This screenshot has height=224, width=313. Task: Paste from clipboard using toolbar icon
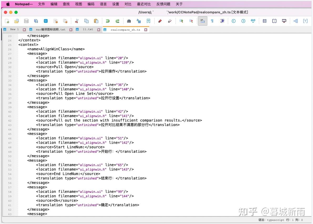tap(96, 21)
